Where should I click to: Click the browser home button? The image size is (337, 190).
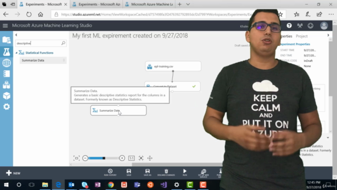click(x=41, y=14)
